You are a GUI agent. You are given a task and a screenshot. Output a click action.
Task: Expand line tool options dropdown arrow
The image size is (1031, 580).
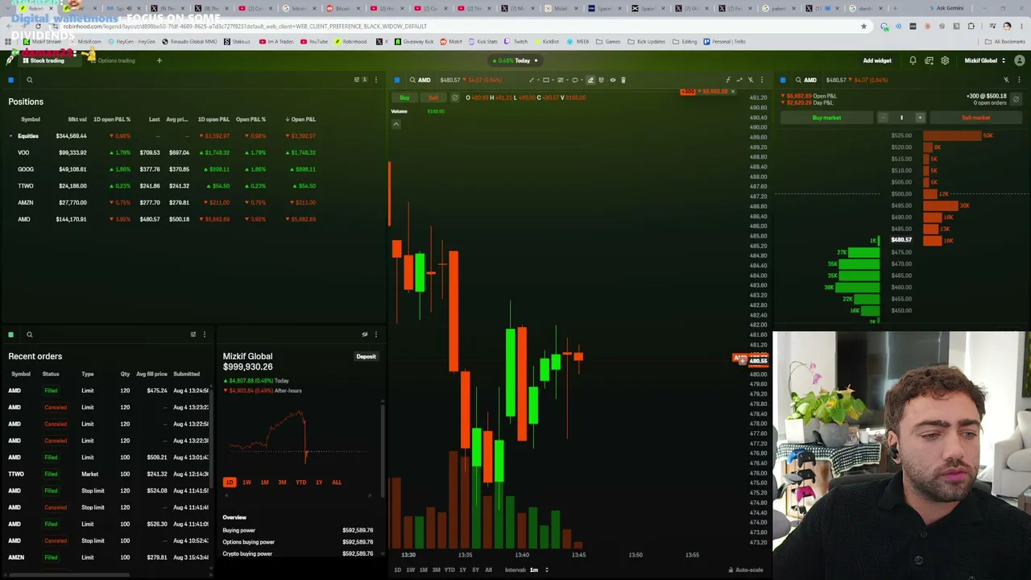538,80
